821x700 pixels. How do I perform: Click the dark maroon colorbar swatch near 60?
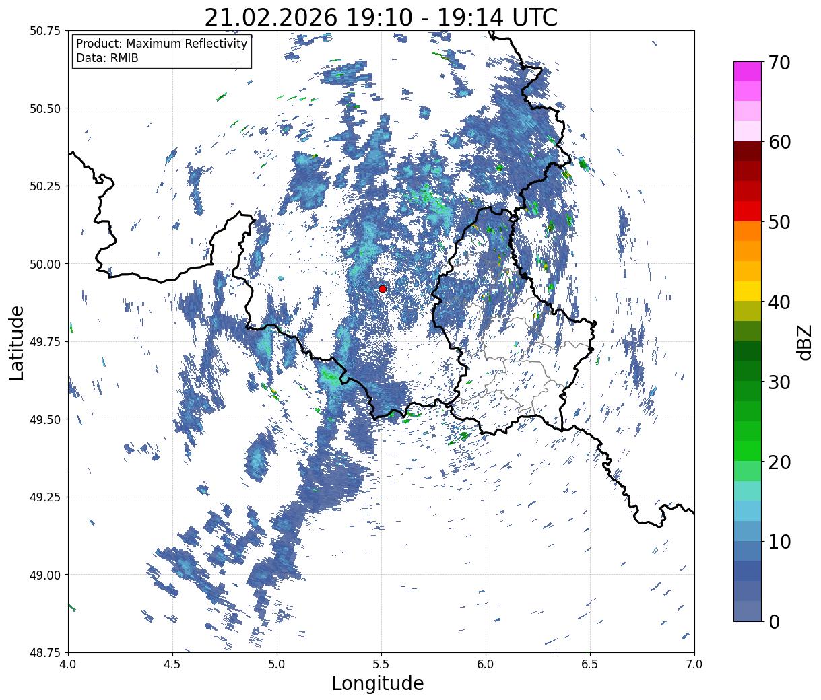coord(748,151)
